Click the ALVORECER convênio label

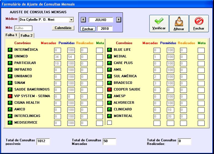(x=124, y=103)
